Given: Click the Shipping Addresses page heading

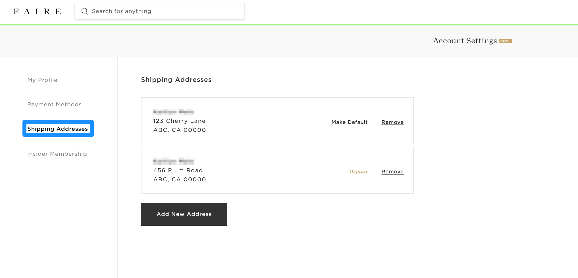Looking at the screenshot, I should click(x=176, y=80).
